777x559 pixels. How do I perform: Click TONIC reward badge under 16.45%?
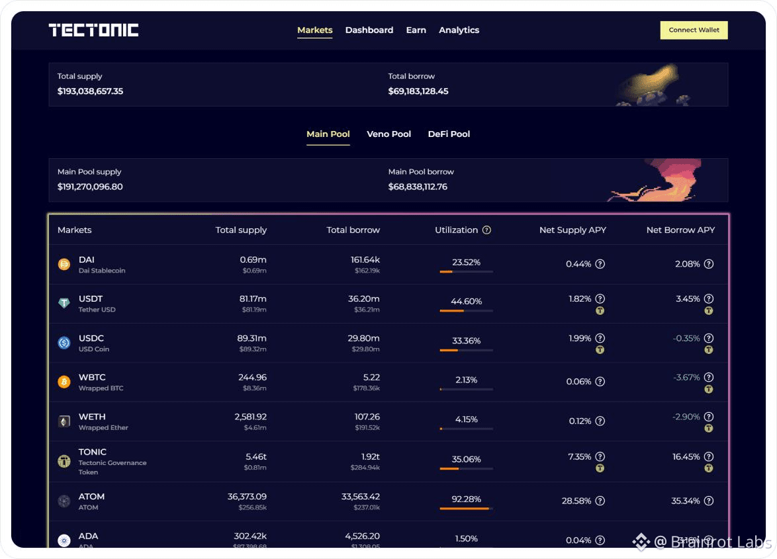coord(709,468)
